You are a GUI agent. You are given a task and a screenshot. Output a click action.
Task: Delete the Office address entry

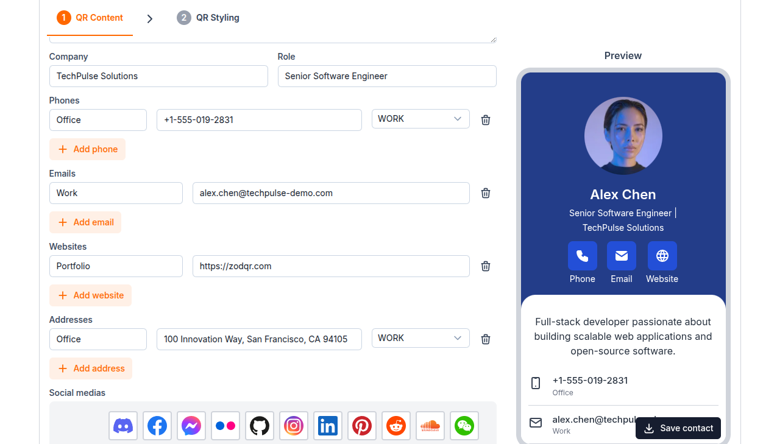[486, 339]
